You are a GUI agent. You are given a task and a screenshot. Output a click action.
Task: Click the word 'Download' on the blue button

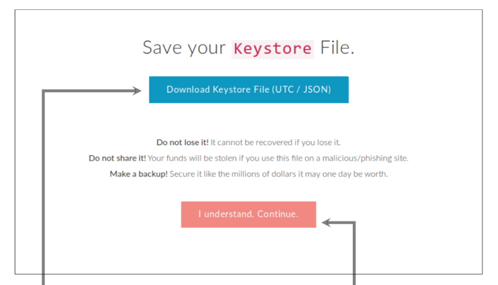(188, 90)
